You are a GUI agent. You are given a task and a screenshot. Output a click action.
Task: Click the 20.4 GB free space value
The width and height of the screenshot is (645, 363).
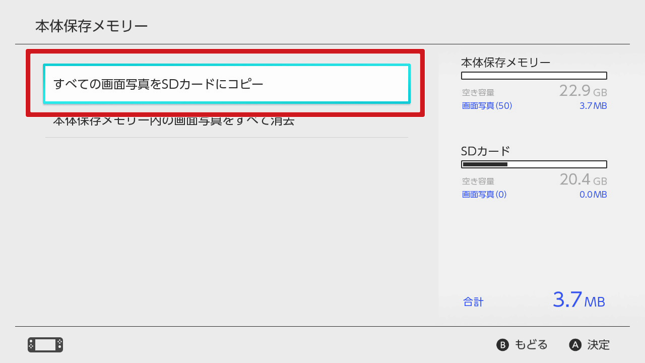tap(583, 179)
